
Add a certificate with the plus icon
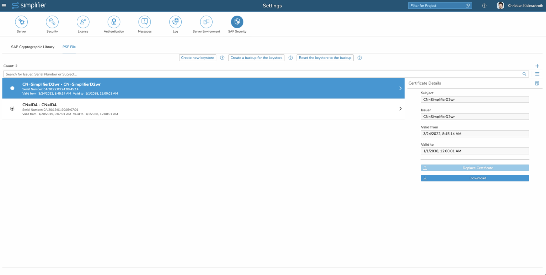537,66
